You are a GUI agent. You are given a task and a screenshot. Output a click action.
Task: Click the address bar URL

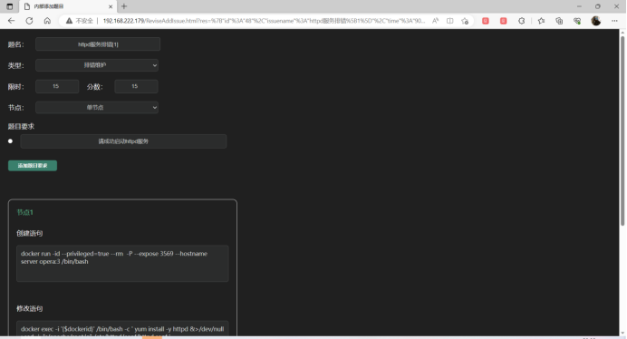pyautogui.click(x=264, y=21)
